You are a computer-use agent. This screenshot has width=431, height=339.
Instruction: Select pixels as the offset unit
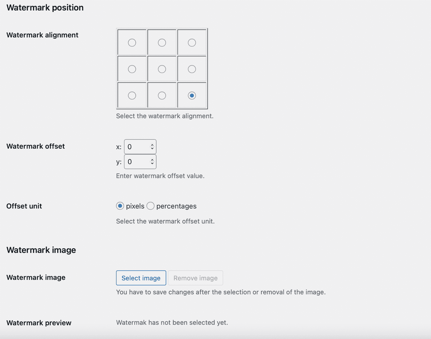tap(120, 206)
